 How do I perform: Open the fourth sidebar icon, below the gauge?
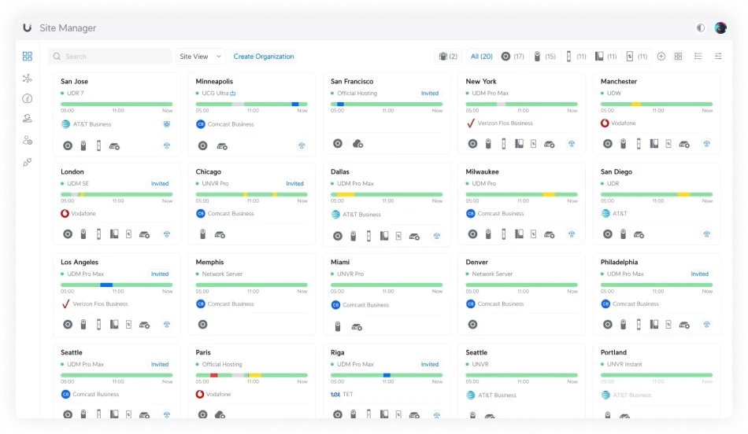coord(28,119)
